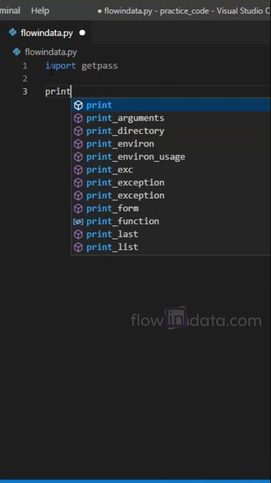Open the Terminal menu

click(10, 11)
